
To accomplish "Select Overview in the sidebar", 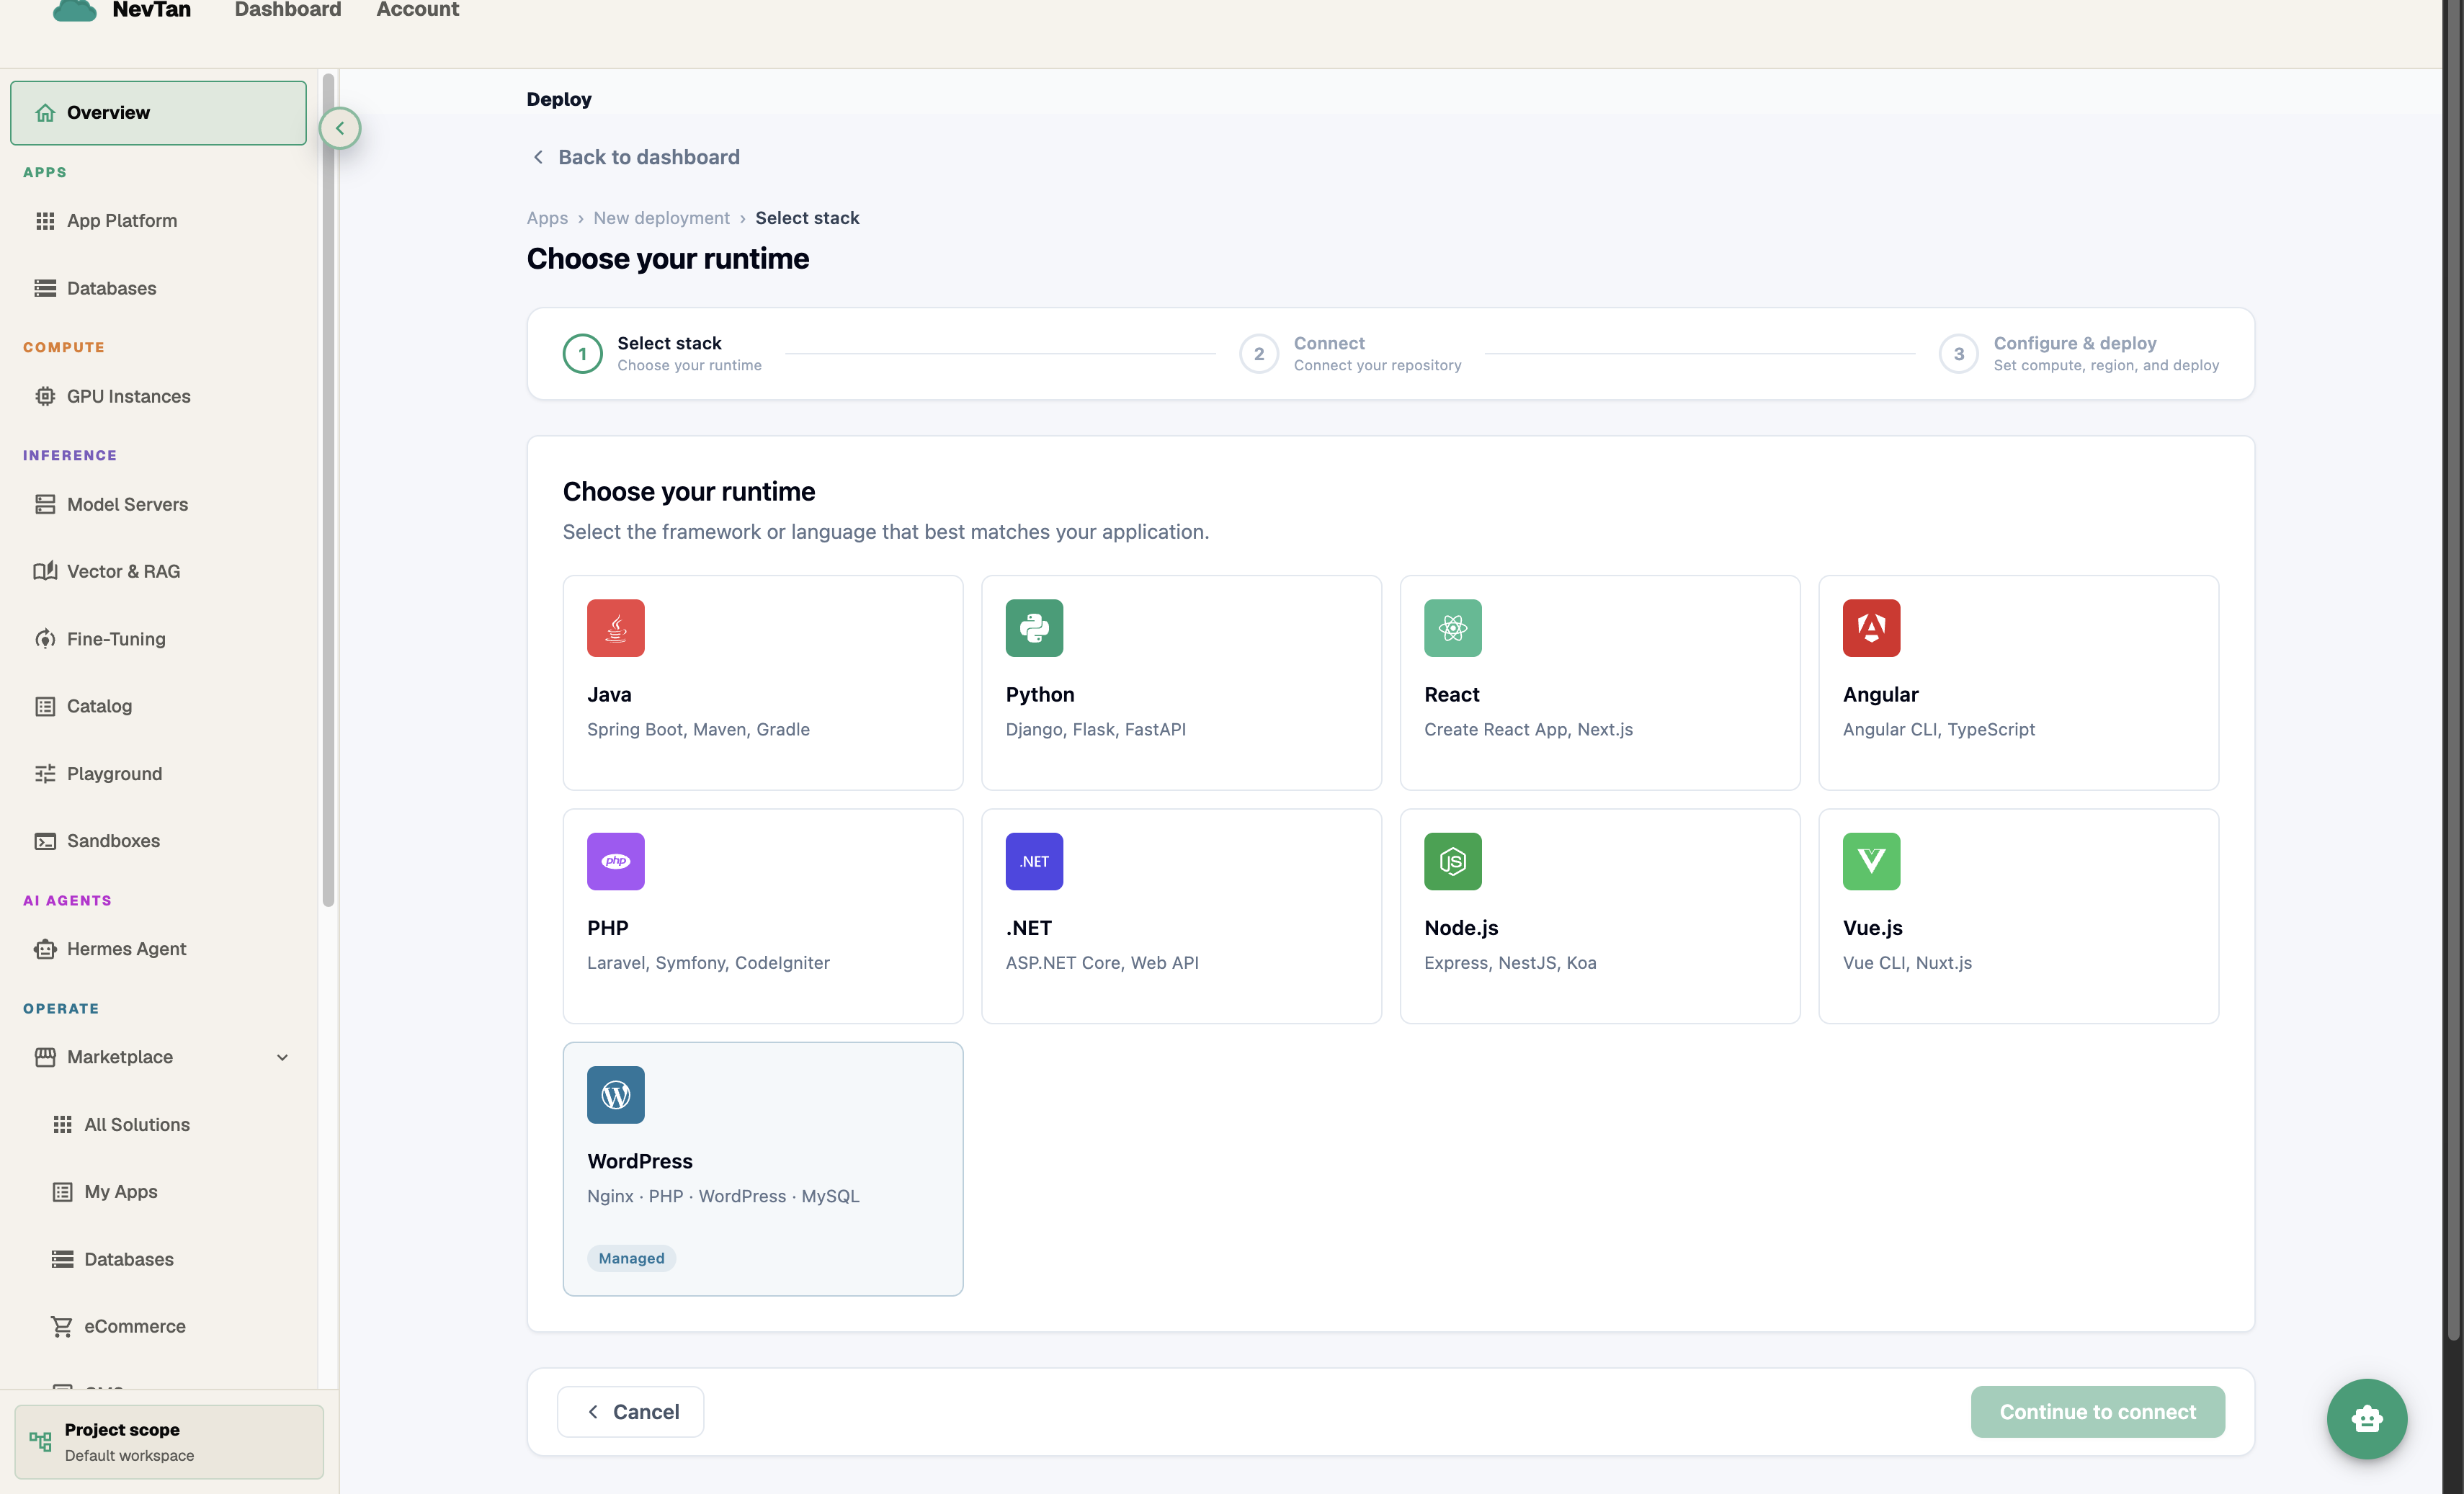I will (158, 113).
